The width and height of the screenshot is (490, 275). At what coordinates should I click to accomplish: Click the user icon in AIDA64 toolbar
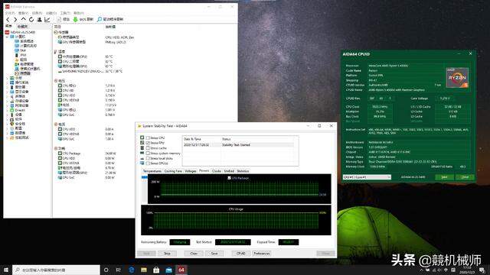click(x=39, y=19)
